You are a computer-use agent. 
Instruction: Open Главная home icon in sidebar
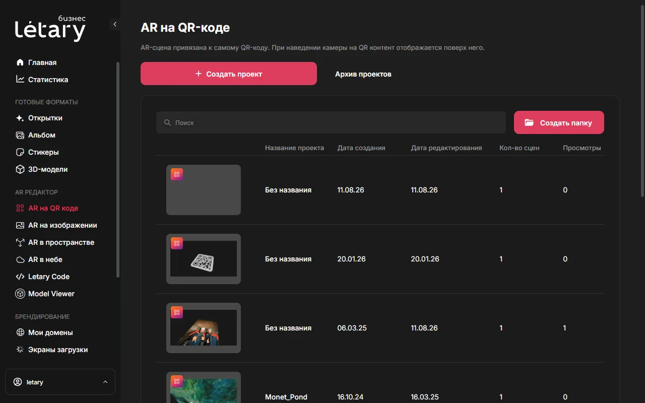(x=20, y=62)
